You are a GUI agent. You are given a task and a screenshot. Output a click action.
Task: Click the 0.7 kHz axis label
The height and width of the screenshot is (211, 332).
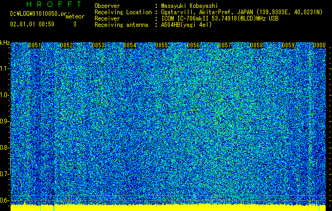pyautogui.click(x=5, y=174)
